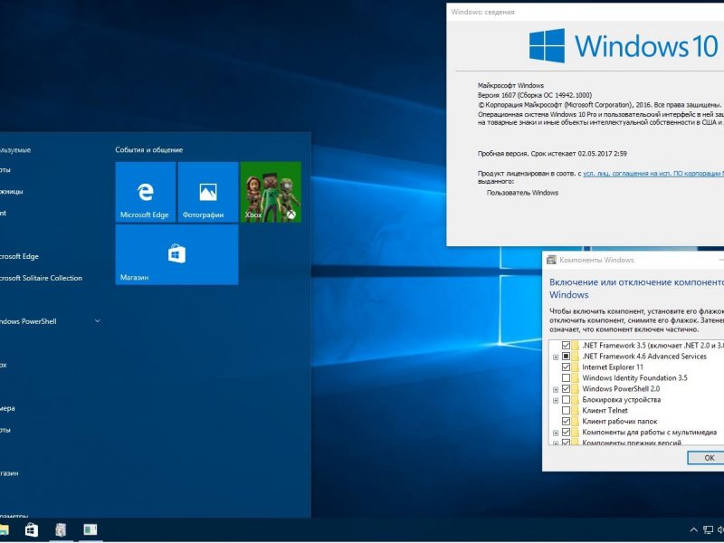Select Компоненты для работы с мультимедиа label
Image resolution: width=724 pixels, height=543 pixels.
coord(649,433)
